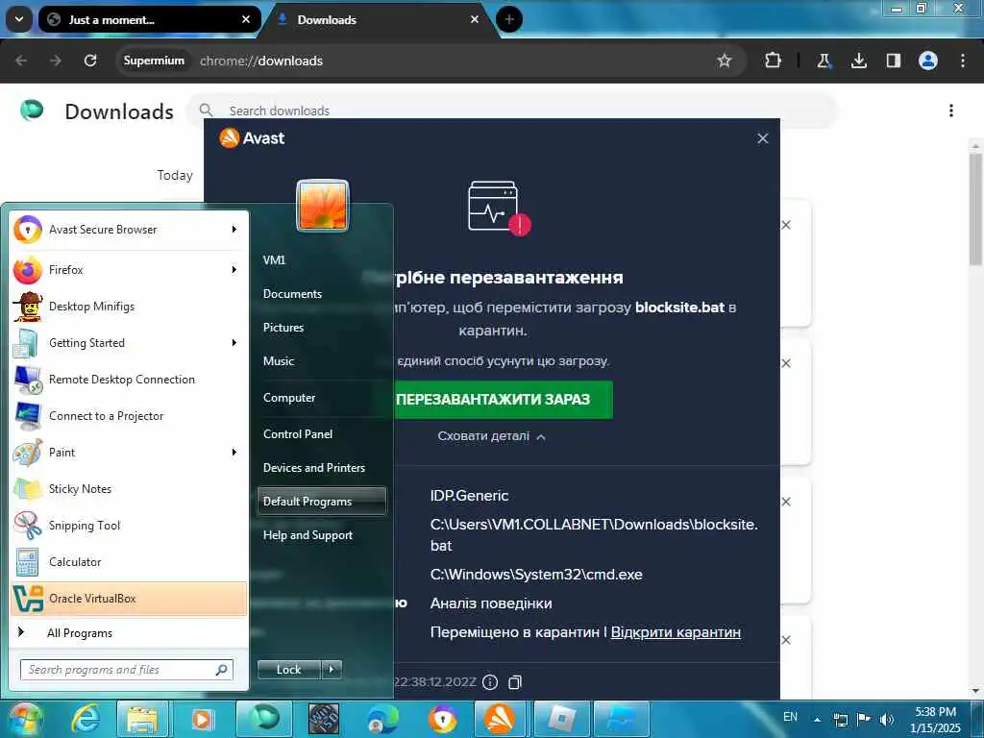Image resolution: width=984 pixels, height=738 pixels.
Task: Toggle the browser side panel icon
Action: (x=893, y=61)
